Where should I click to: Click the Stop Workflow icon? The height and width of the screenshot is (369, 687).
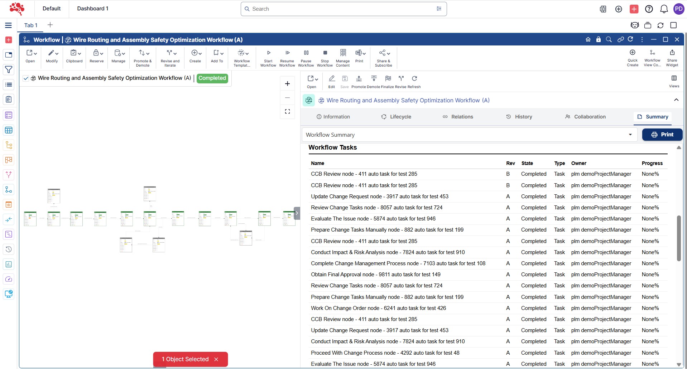[x=325, y=53]
